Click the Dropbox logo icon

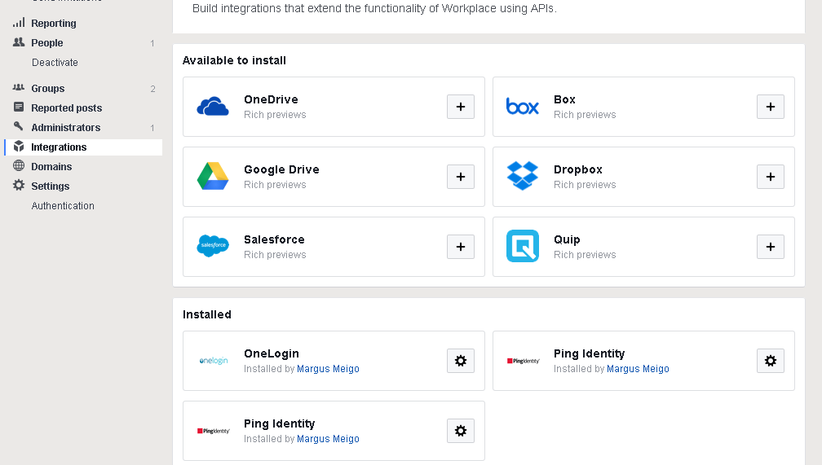(523, 176)
